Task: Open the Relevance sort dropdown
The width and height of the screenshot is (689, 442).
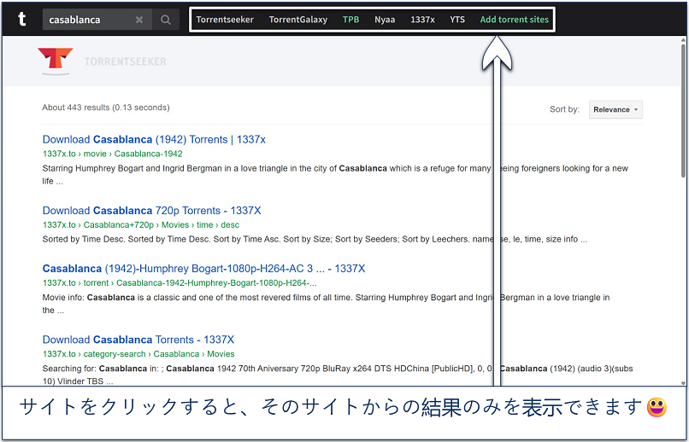Action: click(615, 109)
